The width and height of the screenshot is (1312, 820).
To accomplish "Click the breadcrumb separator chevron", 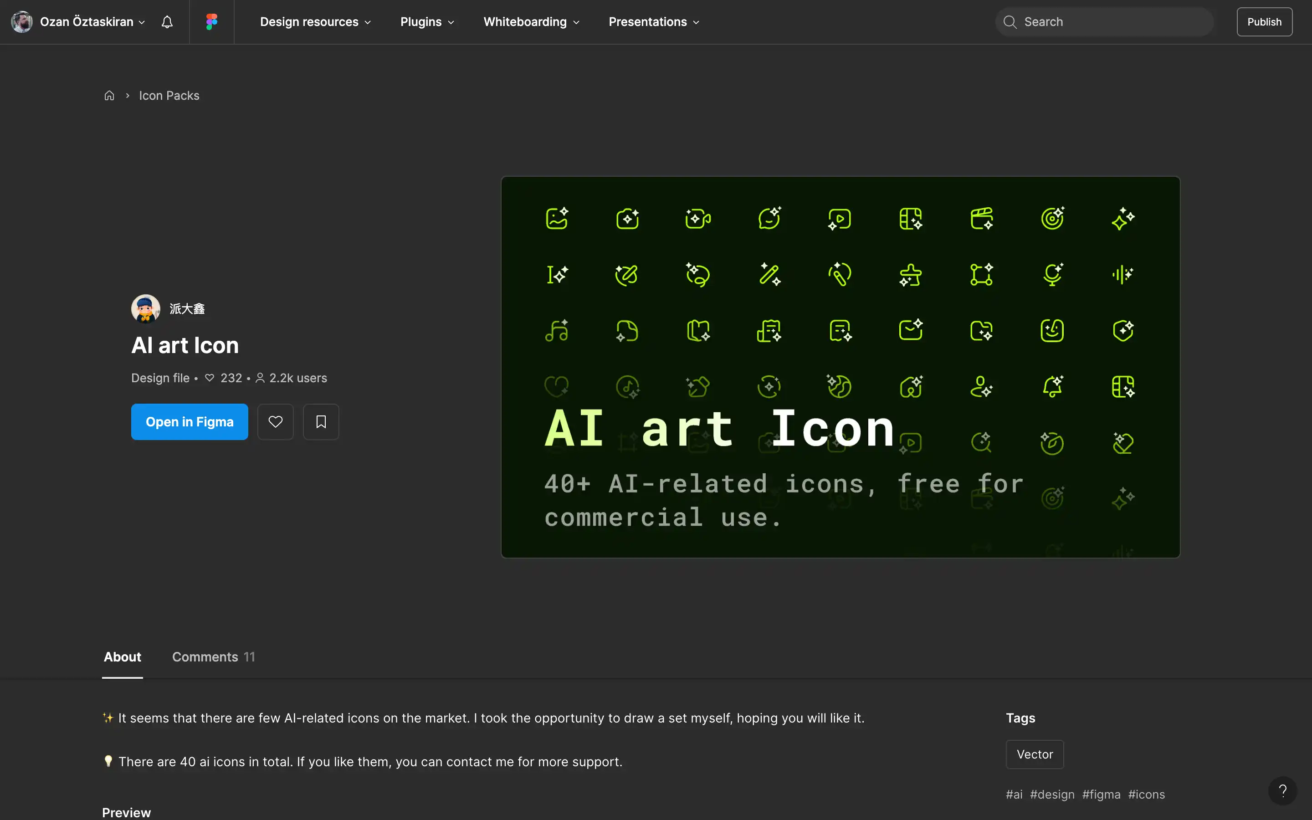I will [x=128, y=96].
